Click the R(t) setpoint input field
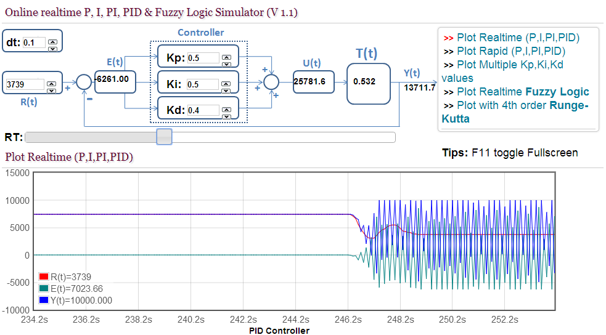This screenshot has height=335, width=606. [x=25, y=84]
